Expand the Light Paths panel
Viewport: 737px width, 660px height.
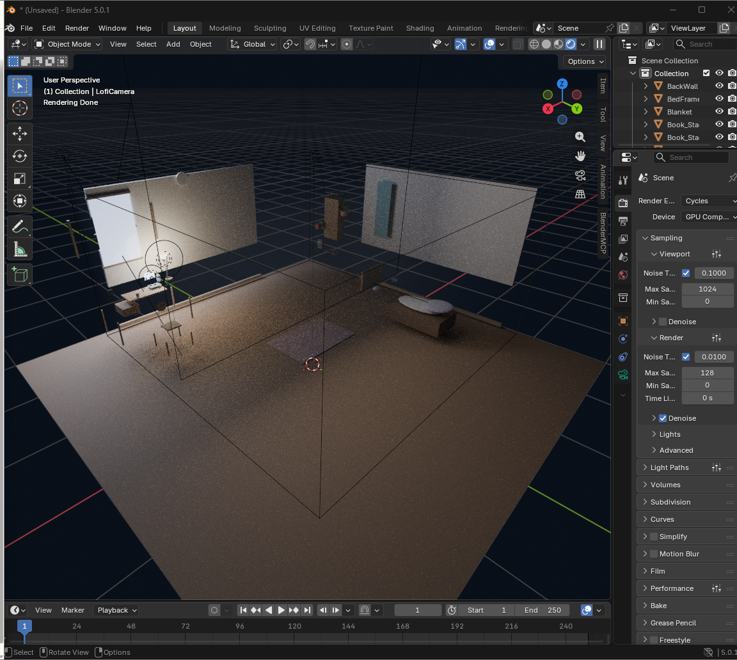[x=669, y=467]
